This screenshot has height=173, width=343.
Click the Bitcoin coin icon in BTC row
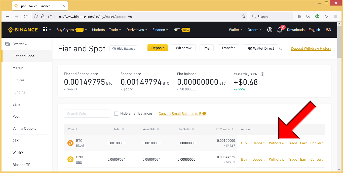tap(70, 143)
